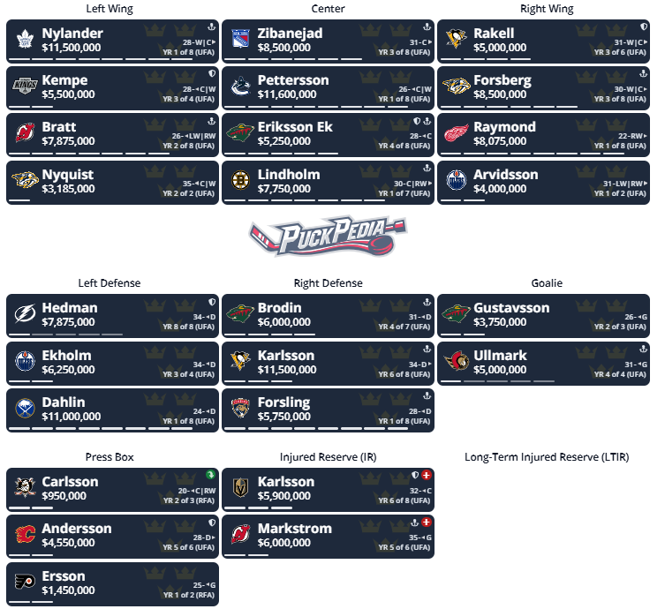Click the anchor icon on Ullmark card
Viewport: 665px width, 609px height.
coord(644,349)
